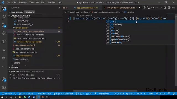
Task: Open the Help menu
Action: [60, 2]
